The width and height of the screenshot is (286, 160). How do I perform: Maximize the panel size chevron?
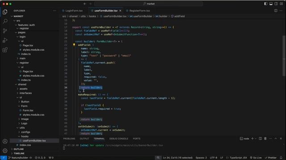(276, 139)
